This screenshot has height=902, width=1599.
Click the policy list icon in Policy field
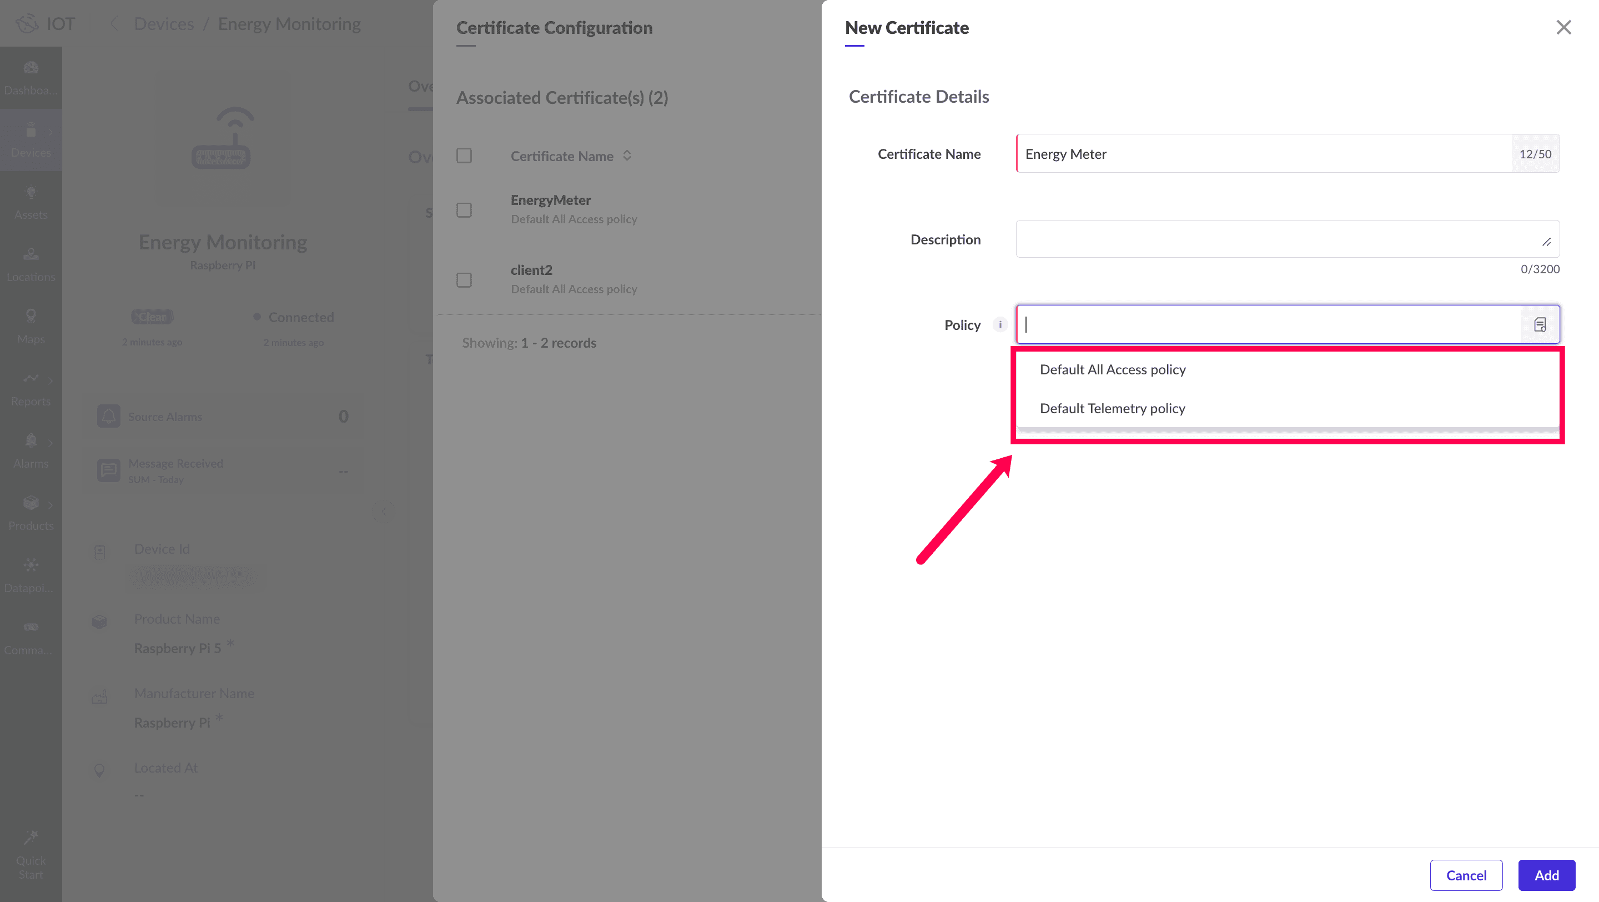(x=1540, y=325)
